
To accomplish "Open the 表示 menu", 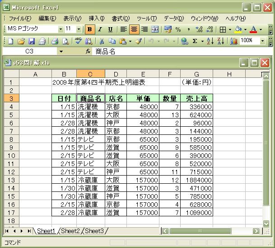I will 72,18.
